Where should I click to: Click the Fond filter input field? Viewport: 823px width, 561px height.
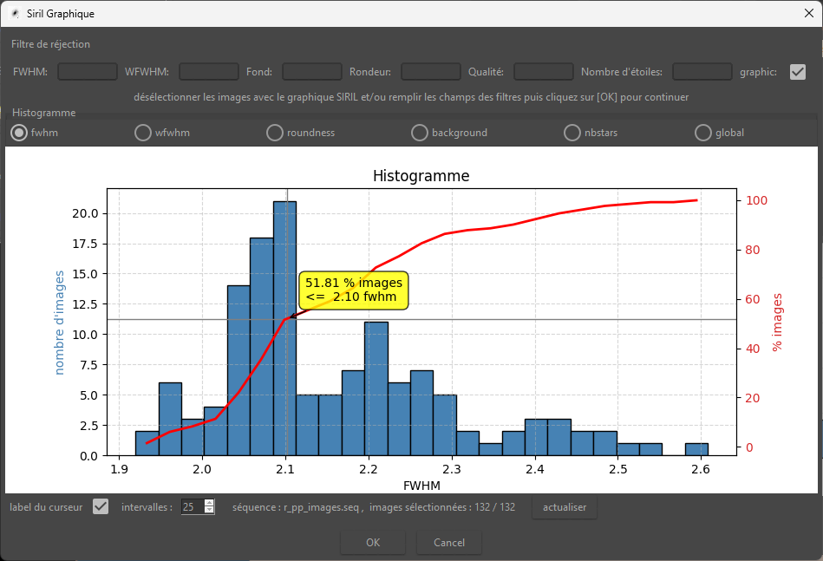click(x=312, y=71)
